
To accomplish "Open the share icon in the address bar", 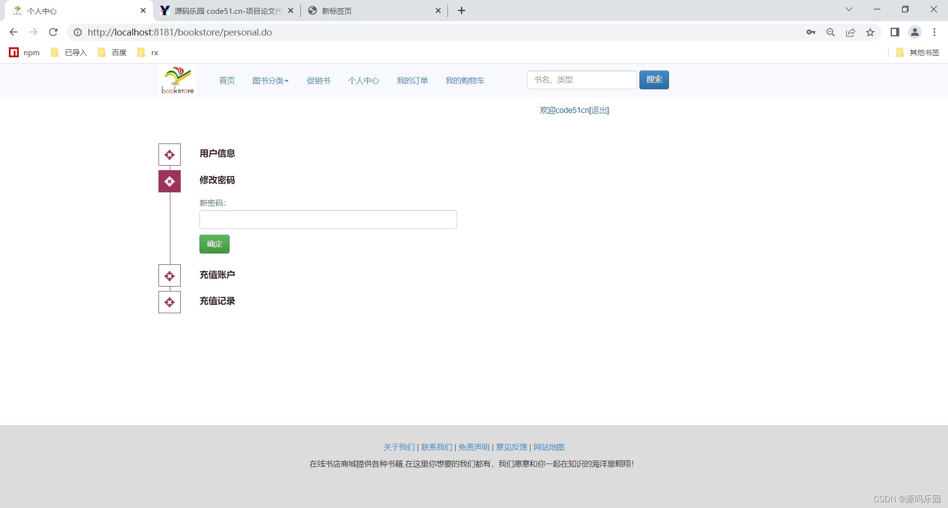I will pyautogui.click(x=850, y=32).
